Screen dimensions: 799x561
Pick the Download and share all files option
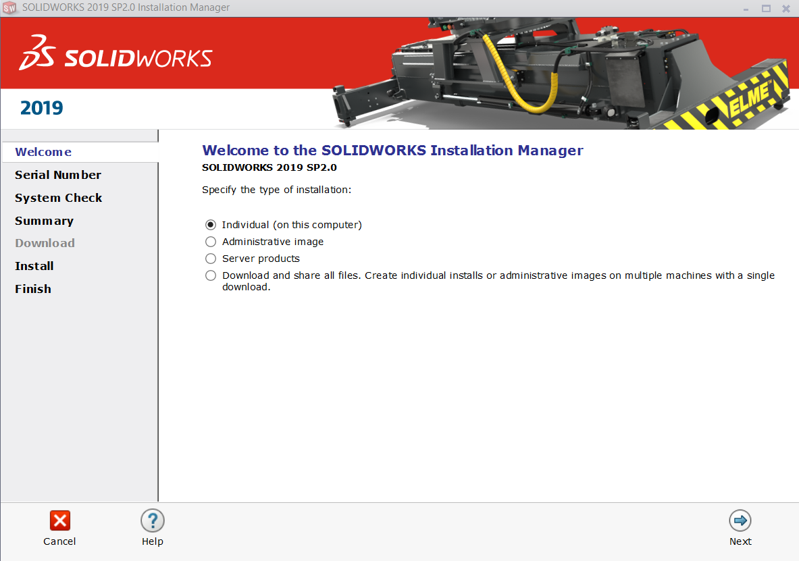click(x=211, y=275)
